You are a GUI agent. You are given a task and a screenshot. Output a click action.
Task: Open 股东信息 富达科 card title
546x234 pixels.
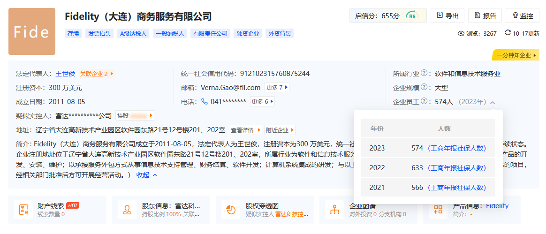coord(171,206)
